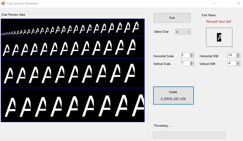Click the first row of preview characters
This screenshot has height=141, width=243.
[x=72, y=28]
